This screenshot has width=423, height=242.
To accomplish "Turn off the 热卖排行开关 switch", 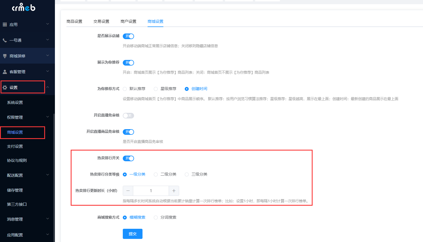I will [128, 158].
